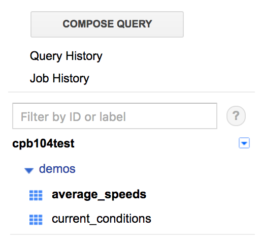
Task: Collapse the demos dataset triangle
Action: (x=29, y=170)
